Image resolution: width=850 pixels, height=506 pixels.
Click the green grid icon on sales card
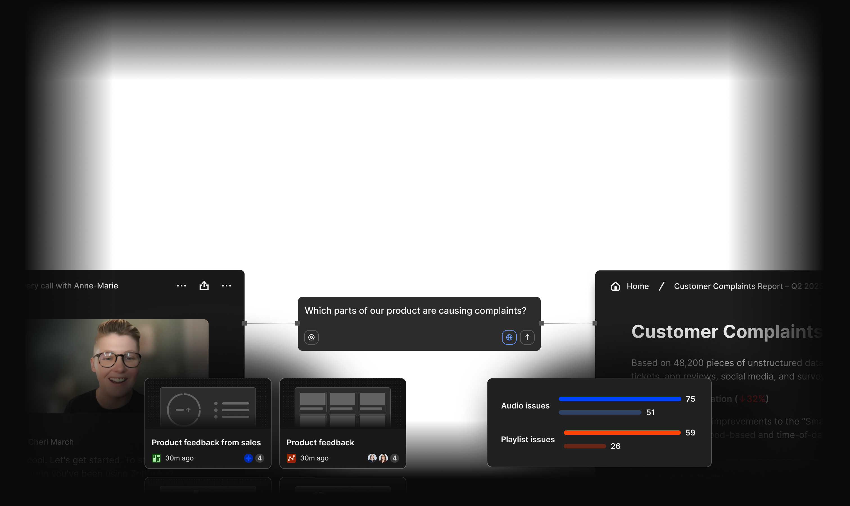[156, 458]
